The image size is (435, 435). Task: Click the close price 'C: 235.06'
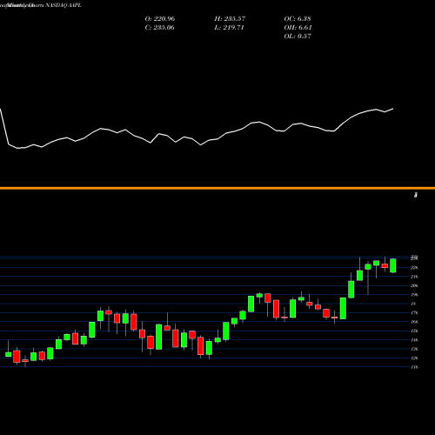159,27
